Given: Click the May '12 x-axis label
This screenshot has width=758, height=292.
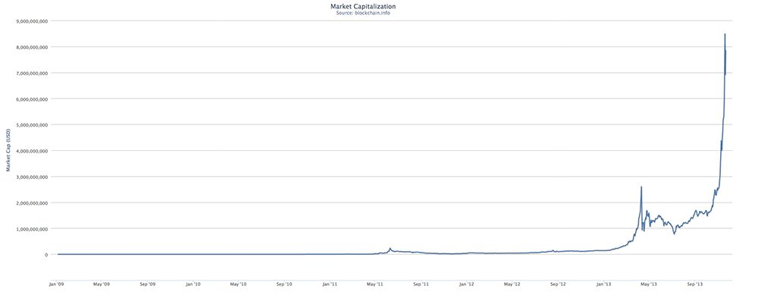Looking at the screenshot, I should [x=512, y=284].
